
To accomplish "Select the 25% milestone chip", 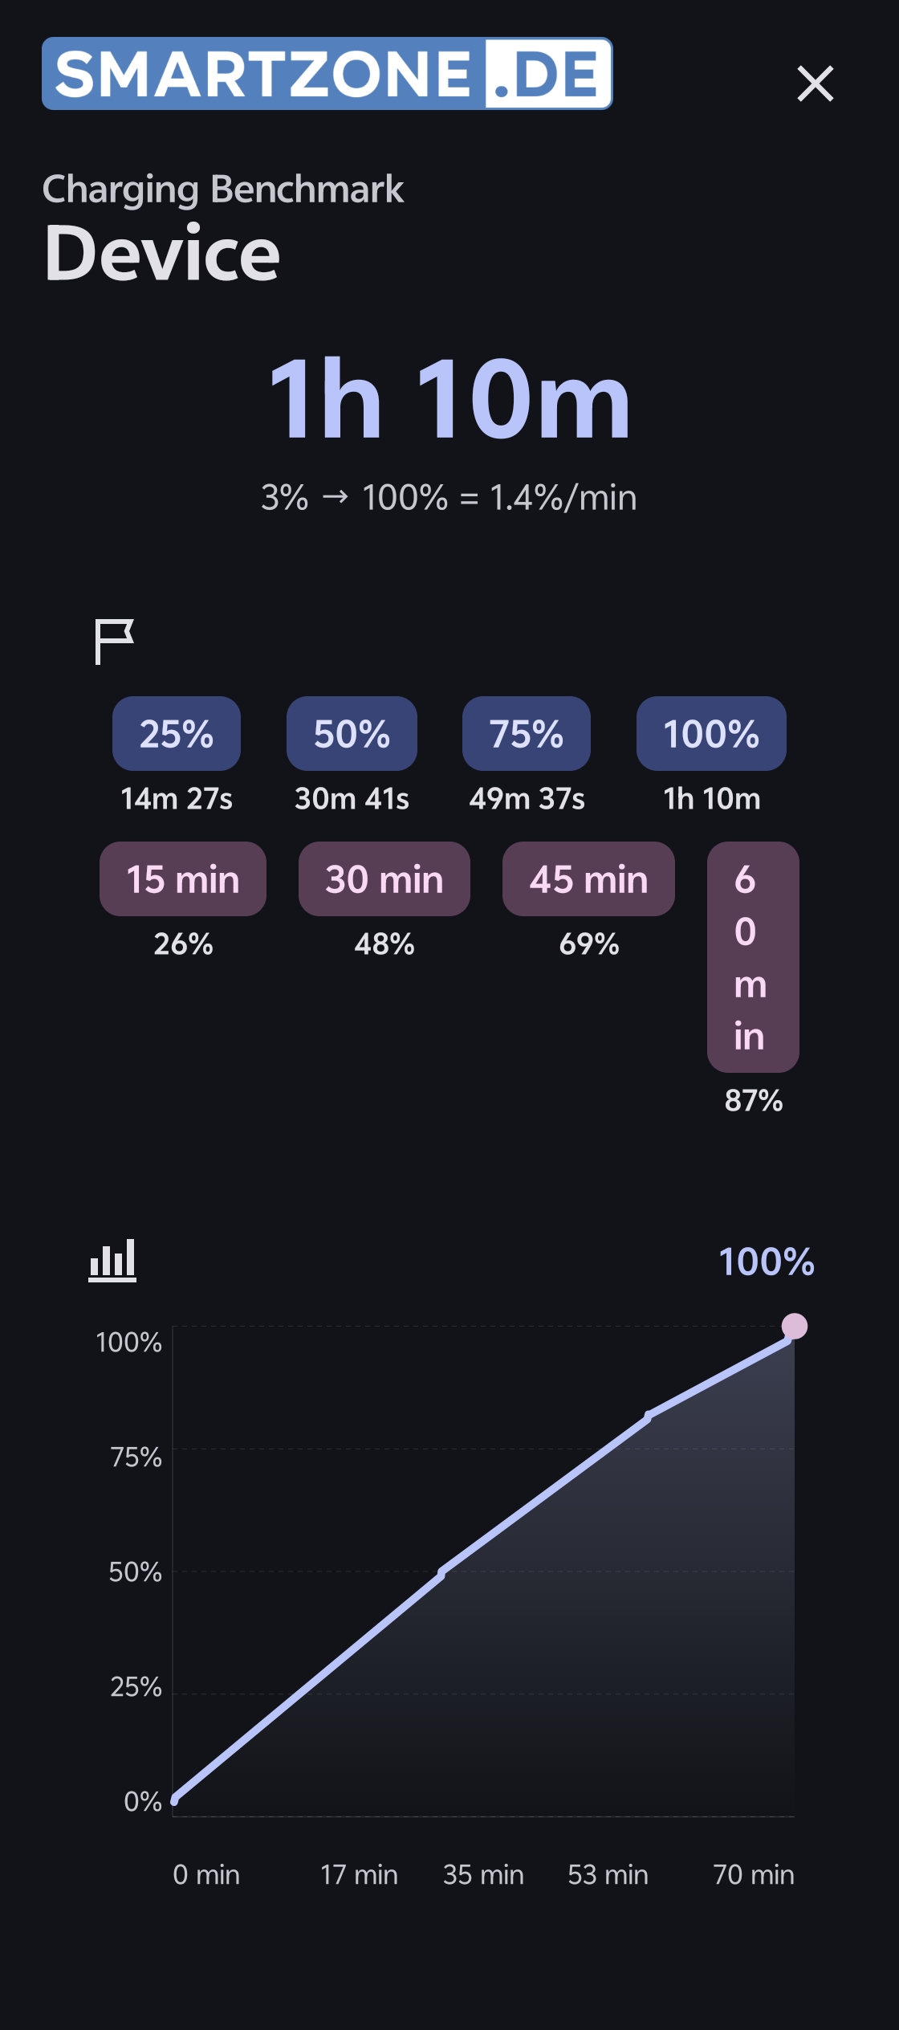I will [177, 733].
